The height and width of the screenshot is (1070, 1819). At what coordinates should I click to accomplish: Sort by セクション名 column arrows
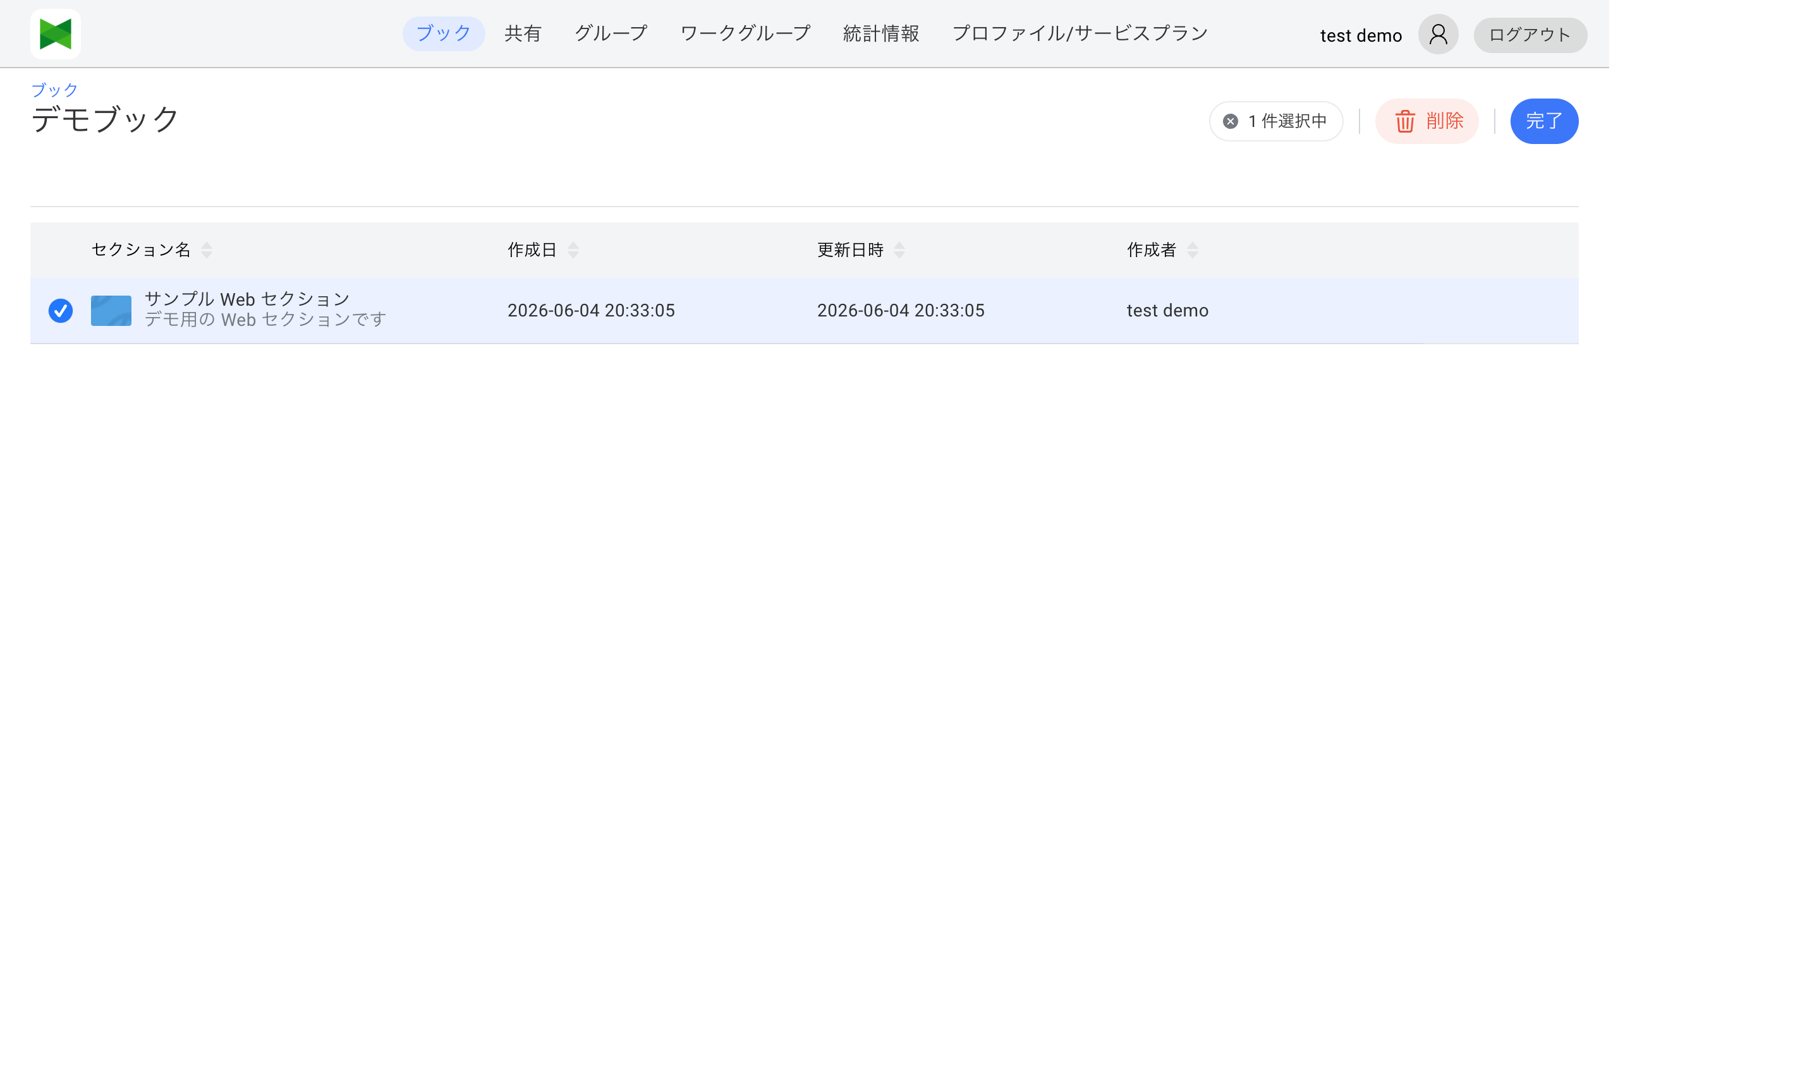pos(207,250)
